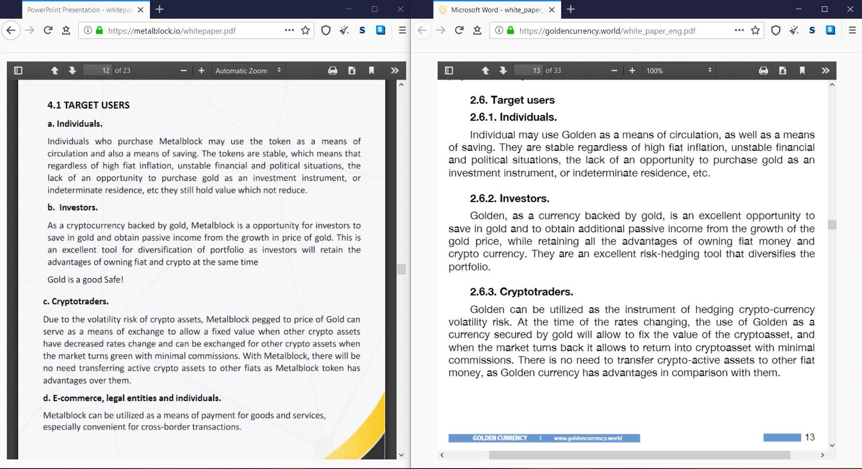The width and height of the screenshot is (862, 469).
Task: Click horizontal scrollbar in goldencurrency PDF
Action: click(640, 455)
